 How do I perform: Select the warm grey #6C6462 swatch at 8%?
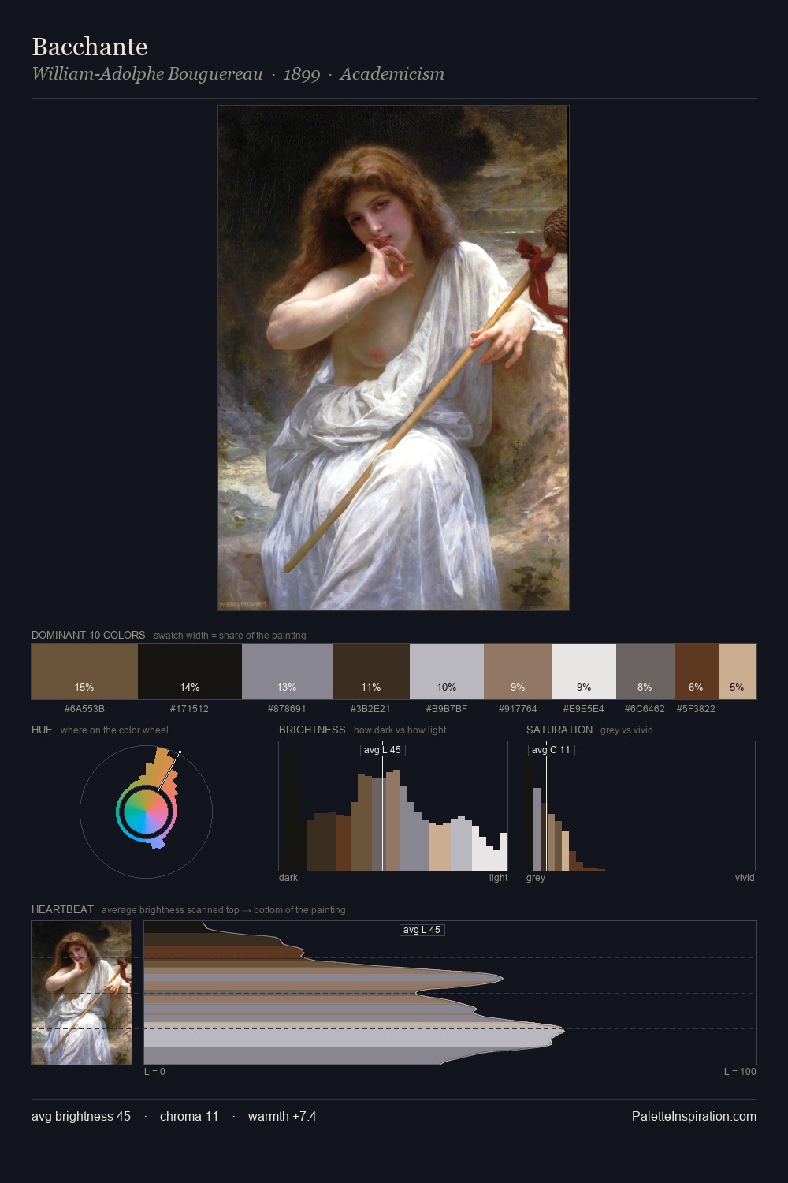tap(645, 671)
